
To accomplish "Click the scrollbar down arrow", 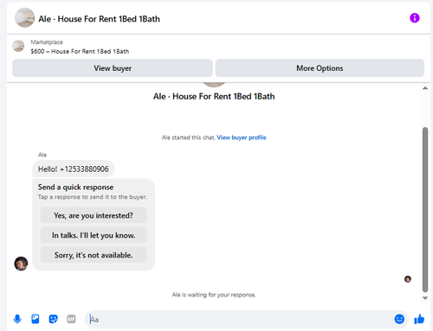I will [x=425, y=298].
